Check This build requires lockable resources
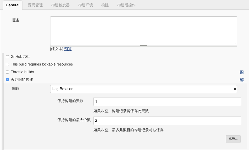249x150 pixels. (x=7, y=64)
